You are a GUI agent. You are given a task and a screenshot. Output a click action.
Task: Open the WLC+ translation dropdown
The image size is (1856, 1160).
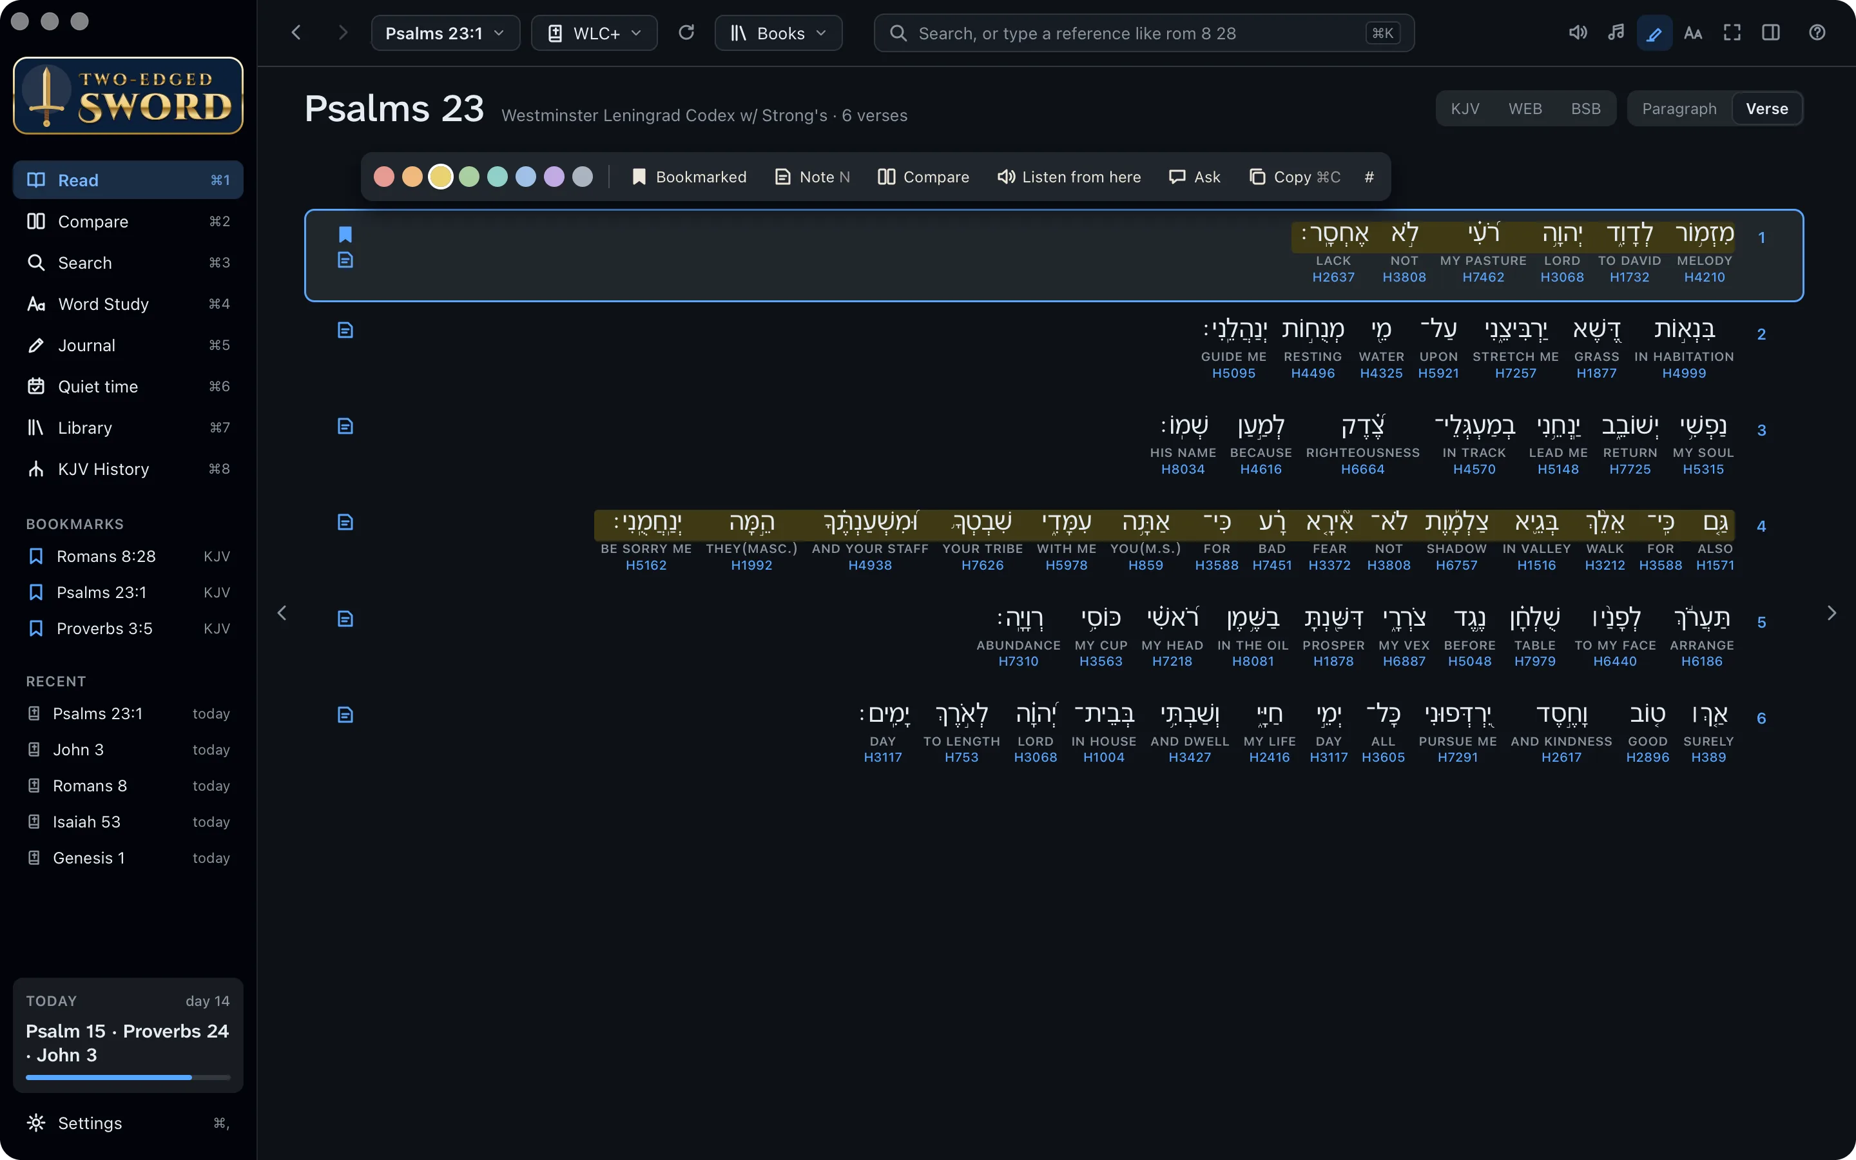(x=594, y=33)
